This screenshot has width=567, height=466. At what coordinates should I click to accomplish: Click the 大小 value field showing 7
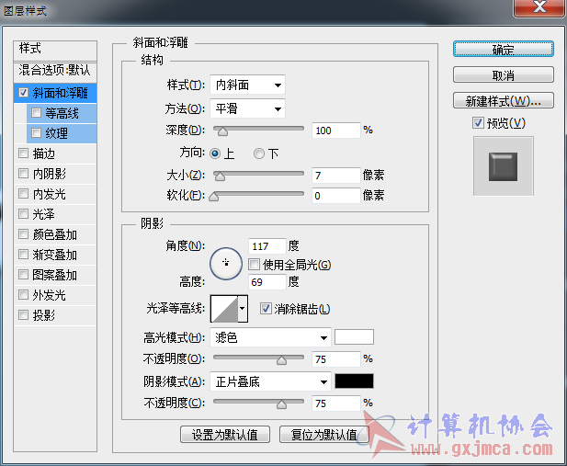336,176
